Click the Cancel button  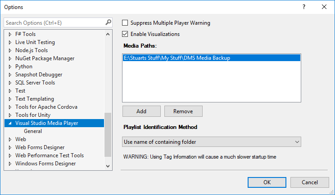(x=310, y=182)
